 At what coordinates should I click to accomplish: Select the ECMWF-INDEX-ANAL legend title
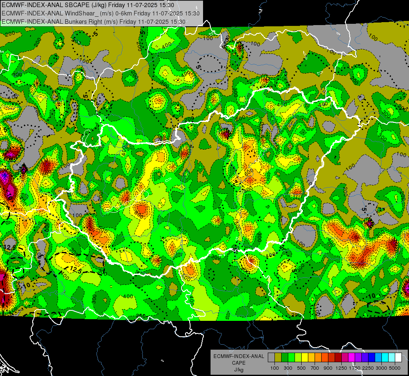coord(239,356)
